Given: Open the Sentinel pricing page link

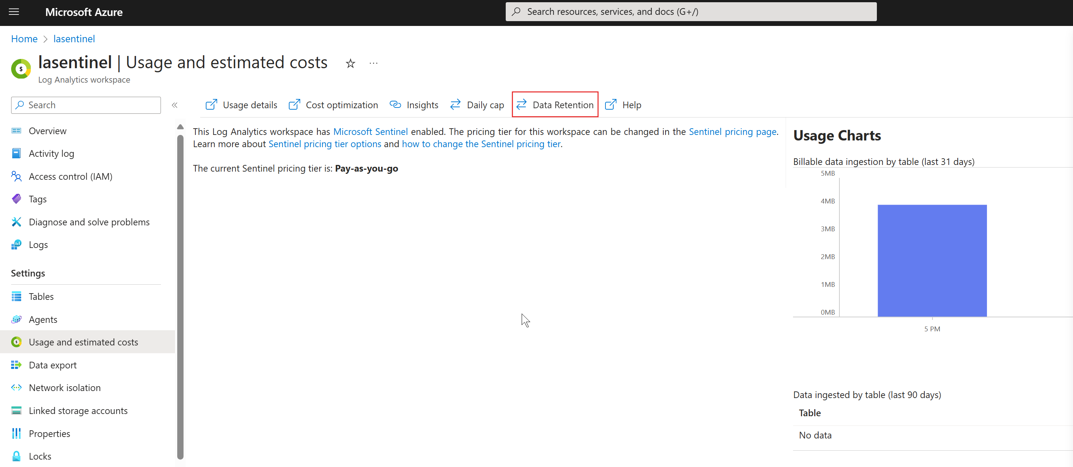Looking at the screenshot, I should pyautogui.click(x=733, y=132).
